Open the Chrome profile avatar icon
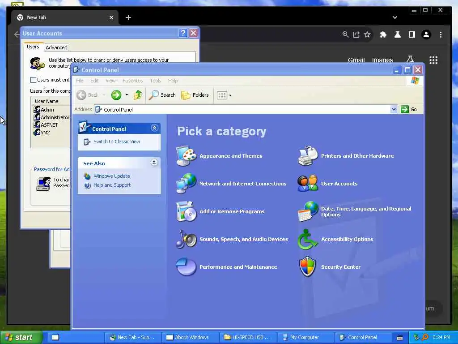 [x=426, y=35]
